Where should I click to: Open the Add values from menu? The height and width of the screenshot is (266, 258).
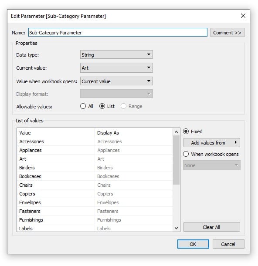[x=212, y=142]
